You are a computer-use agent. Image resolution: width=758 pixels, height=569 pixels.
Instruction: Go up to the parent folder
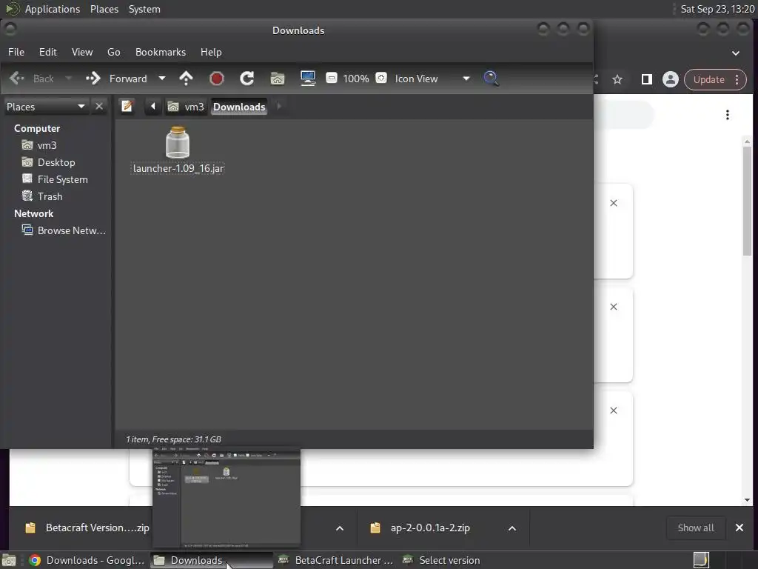(186, 79)
